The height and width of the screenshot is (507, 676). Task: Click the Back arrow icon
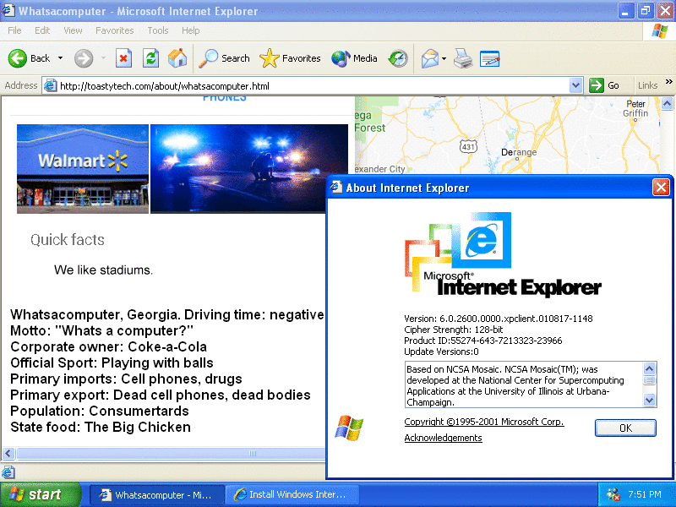[x=18, y=58]
